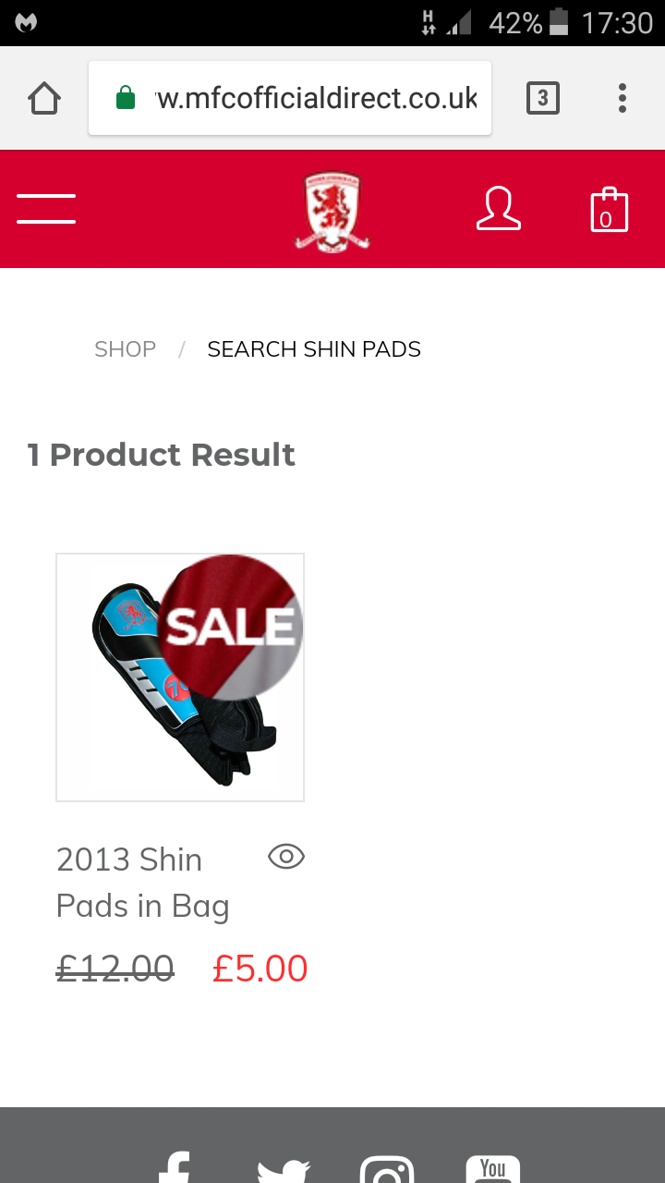Tap the SALE badge on product
Screen dimensions: 665x1183
coord(231,628)
